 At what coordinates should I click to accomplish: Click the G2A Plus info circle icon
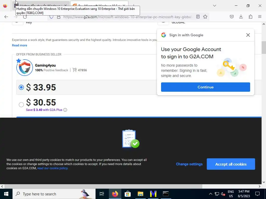[x=65, y=110]
